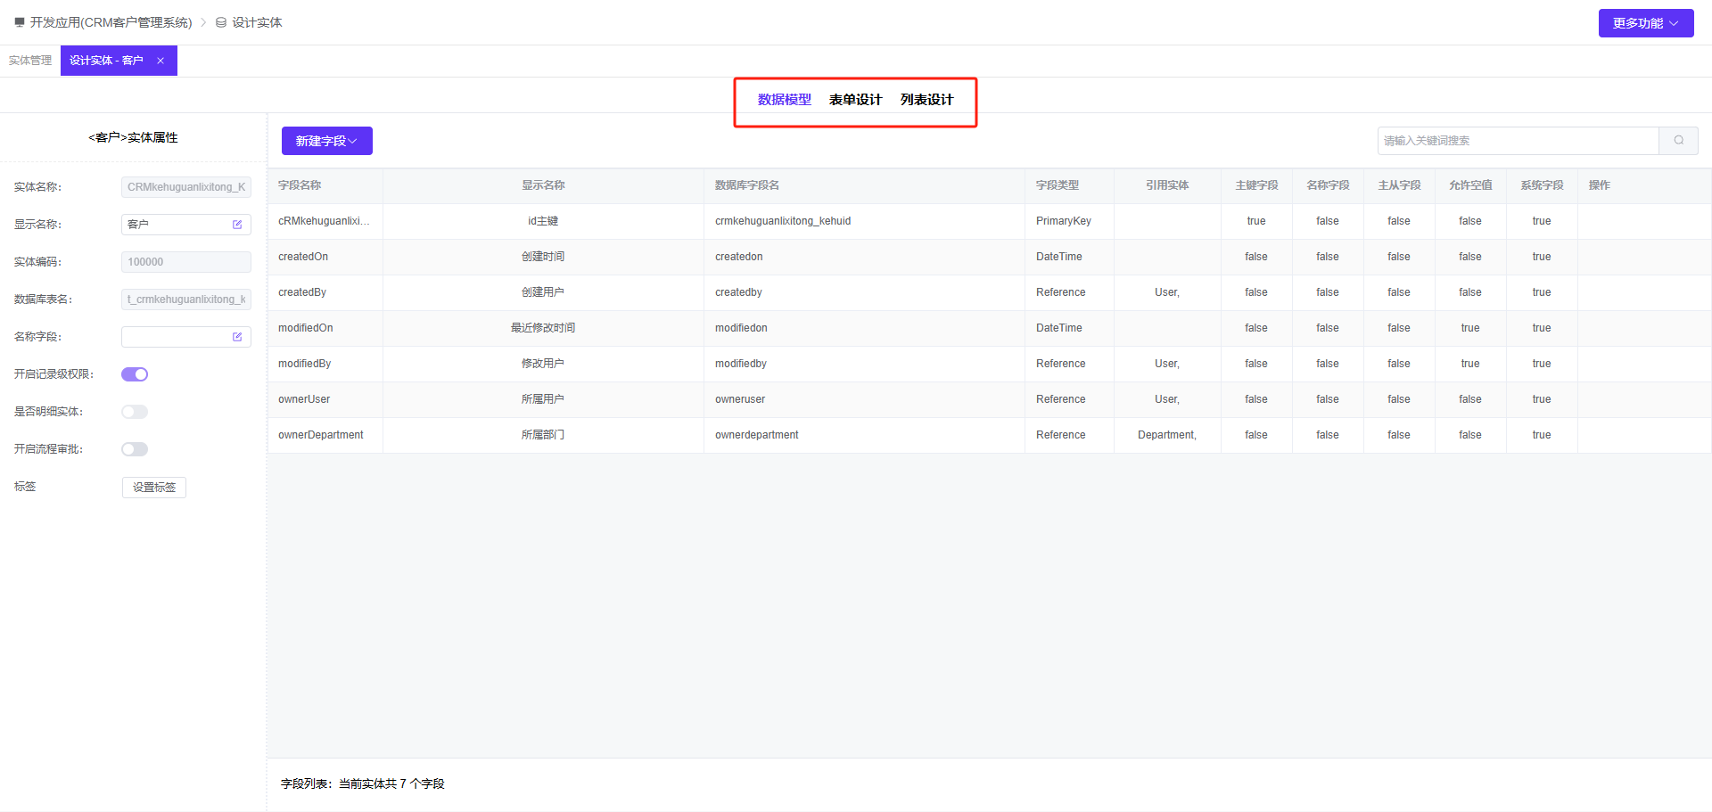Expand the 更多功能 menu
Image resolution: width=1712 pixels, height=812 pixels.
(1645, 23)
